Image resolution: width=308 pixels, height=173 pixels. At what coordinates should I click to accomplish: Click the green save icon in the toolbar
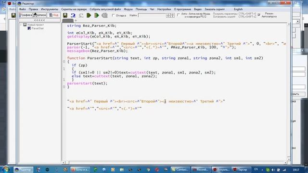pyautogui.click(x=65, y=15)
